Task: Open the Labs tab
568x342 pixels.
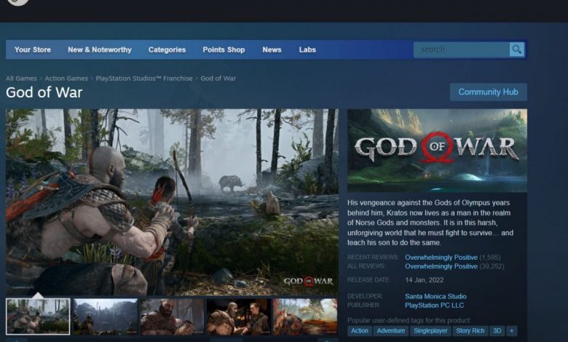Action: point(307,49)
